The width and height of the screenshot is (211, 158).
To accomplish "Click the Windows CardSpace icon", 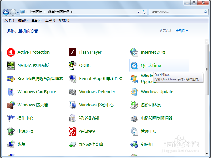I will (x=11, y=92).
